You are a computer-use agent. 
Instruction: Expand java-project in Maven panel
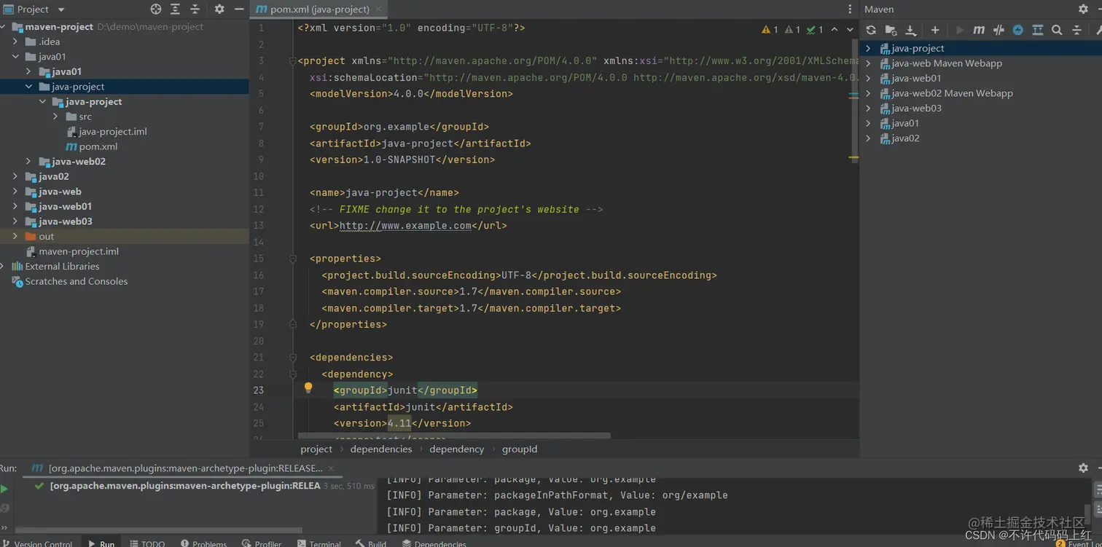pos(868,48)
